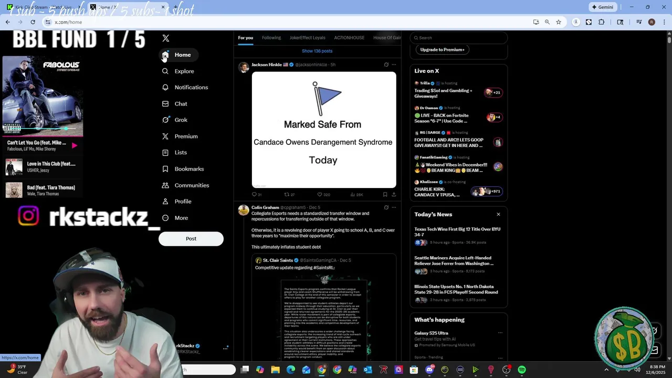Screen dimensions: 672x378
Task: Share Jackson Hinkle's post
Action: tap(394, 194)
